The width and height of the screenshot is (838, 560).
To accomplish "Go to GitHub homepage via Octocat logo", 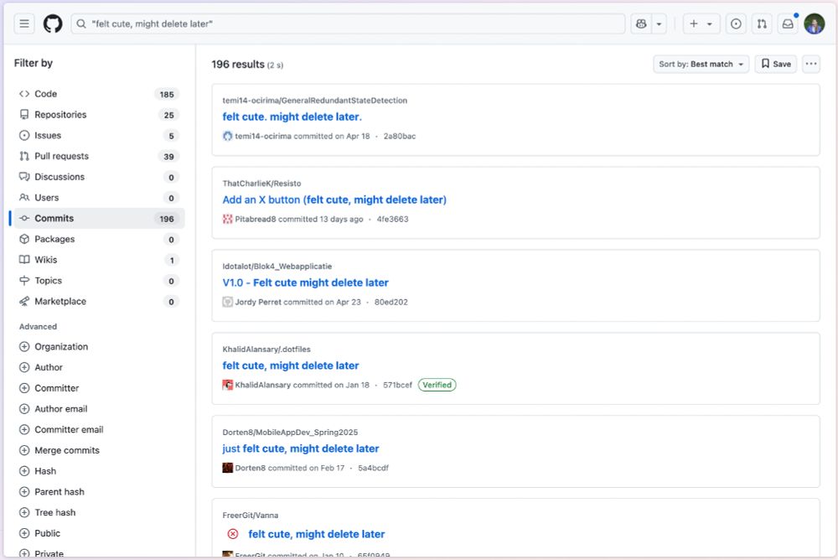I will click(x=52, y=23).
